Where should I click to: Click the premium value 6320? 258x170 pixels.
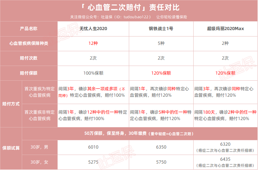pyautogui.click(x=225, y=144)
